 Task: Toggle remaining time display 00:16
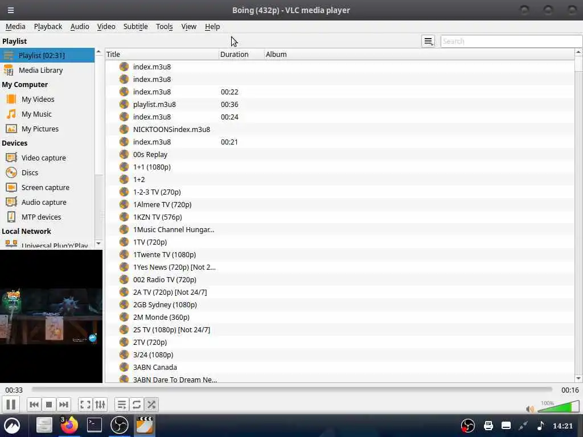pos(570,390)
